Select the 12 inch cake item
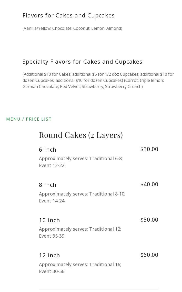Screen dimensions: 182x292 coord(49,255)
